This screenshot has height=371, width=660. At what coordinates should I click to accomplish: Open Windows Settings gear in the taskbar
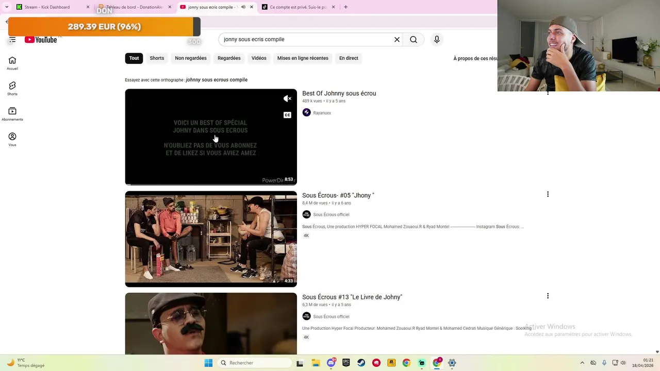452,363
